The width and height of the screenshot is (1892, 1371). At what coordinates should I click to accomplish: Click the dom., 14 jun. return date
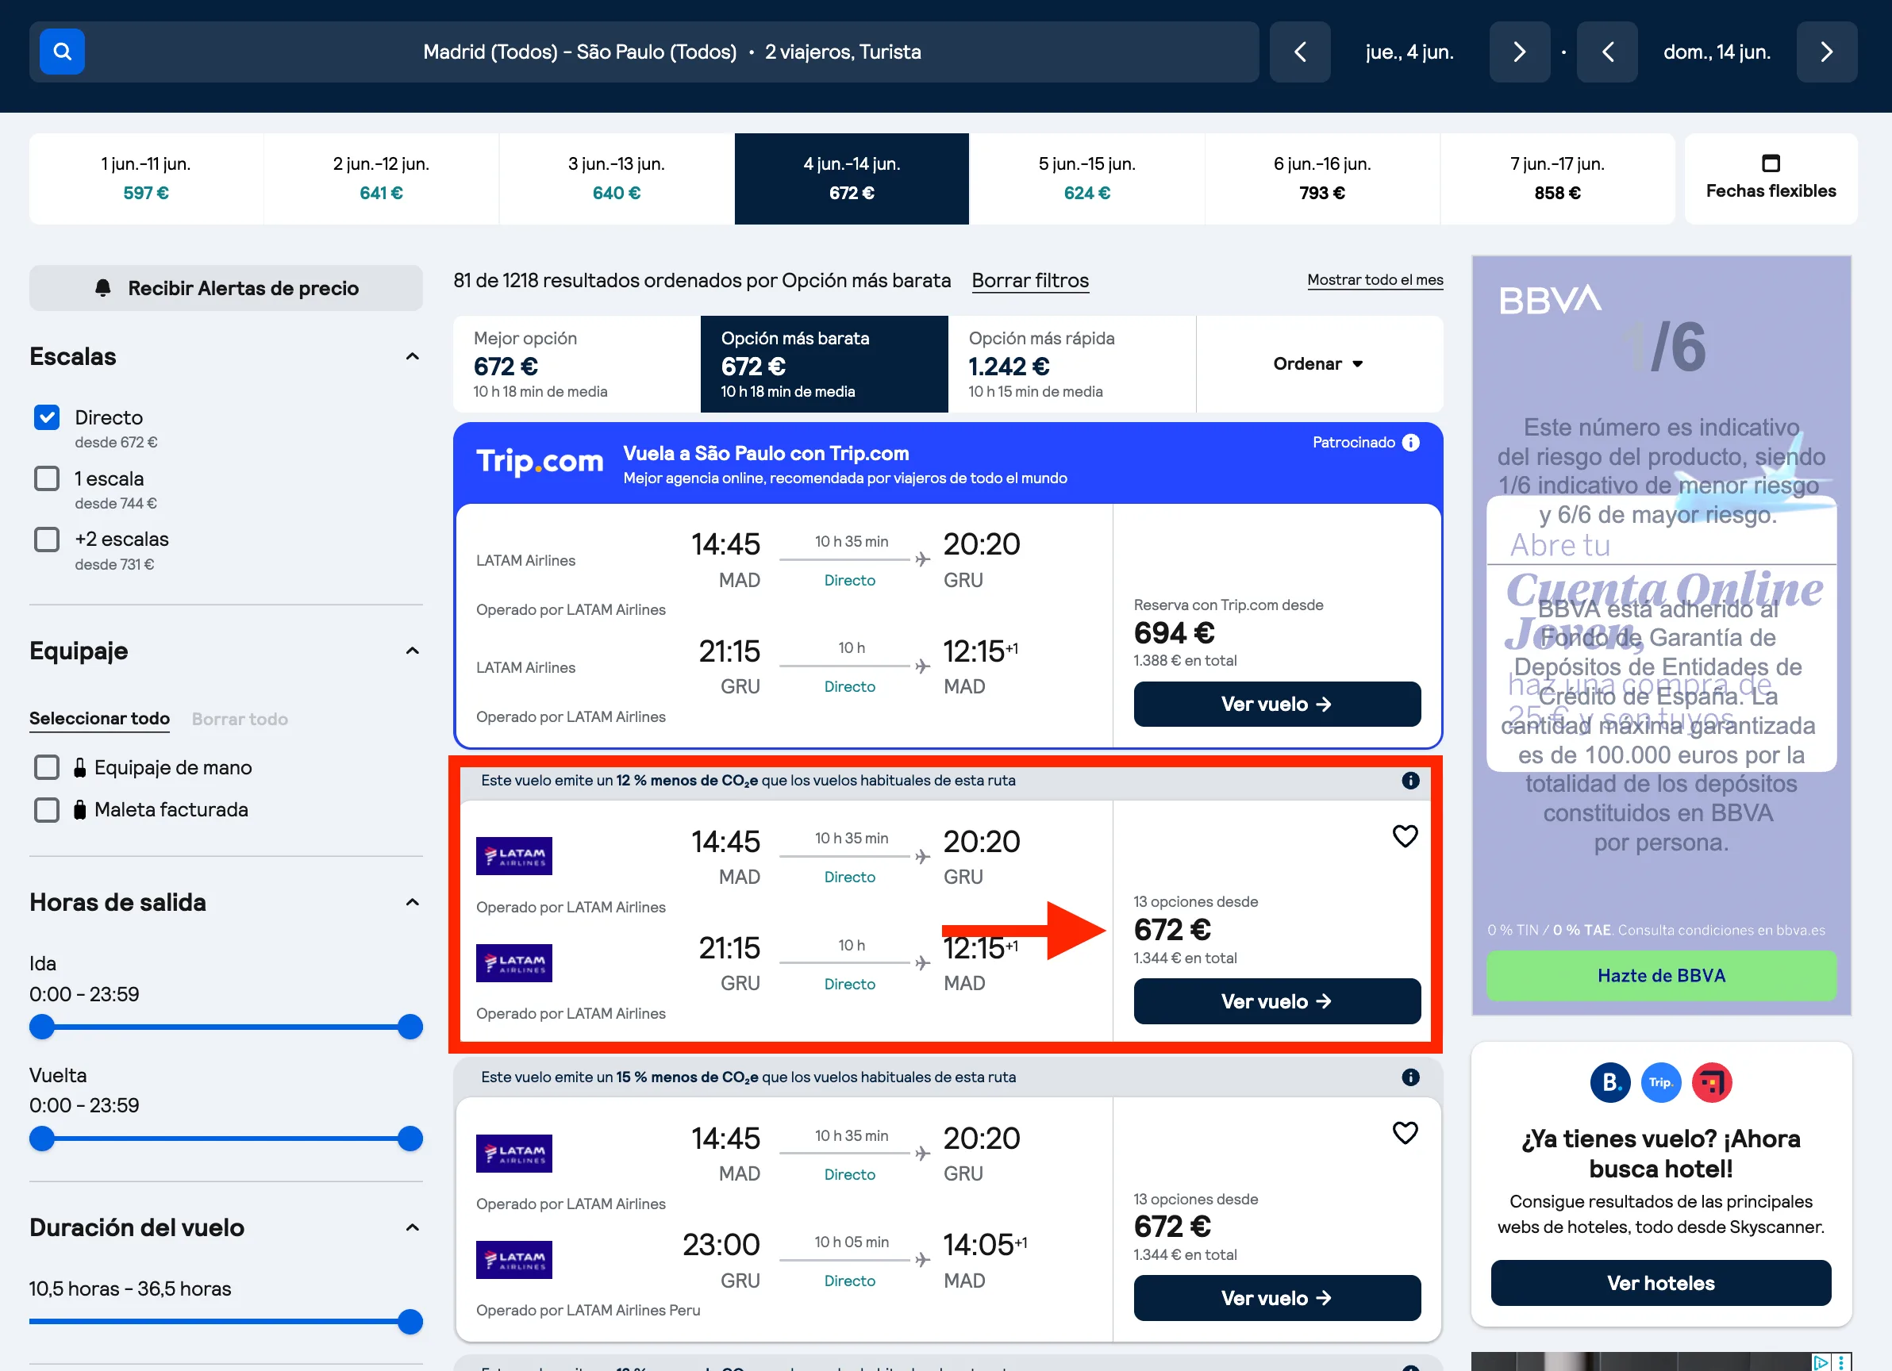point(1717,52)
